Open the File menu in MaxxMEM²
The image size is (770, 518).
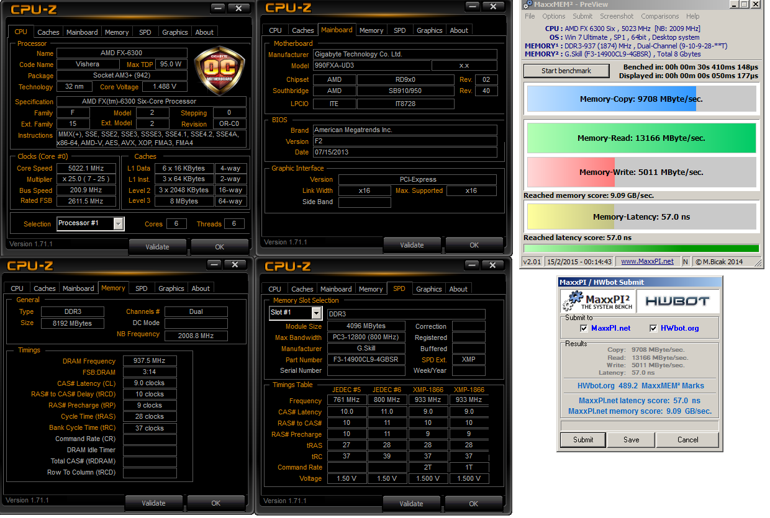[530, 16]
